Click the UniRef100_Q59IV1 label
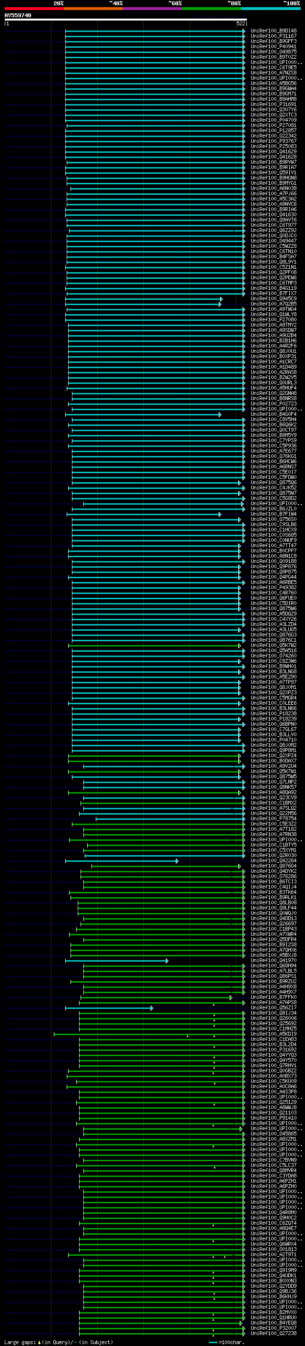Image resolution: width=305 pixels, height=1346 pixels. pyautogui.click(x=273, y=172)
